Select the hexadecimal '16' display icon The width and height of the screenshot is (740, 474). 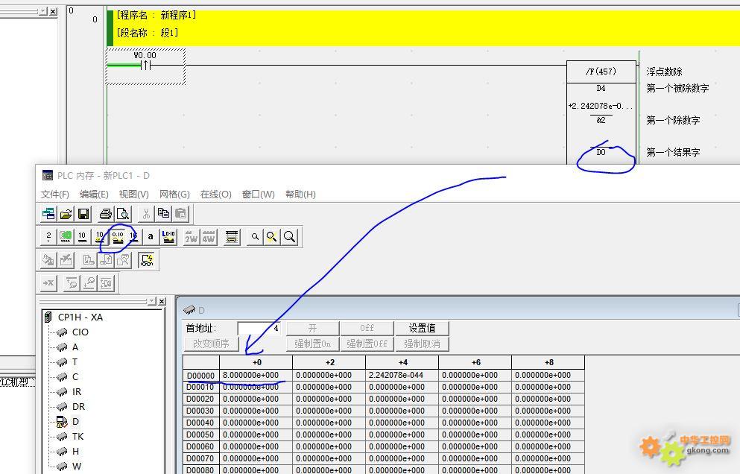click(x=134, y=237)
